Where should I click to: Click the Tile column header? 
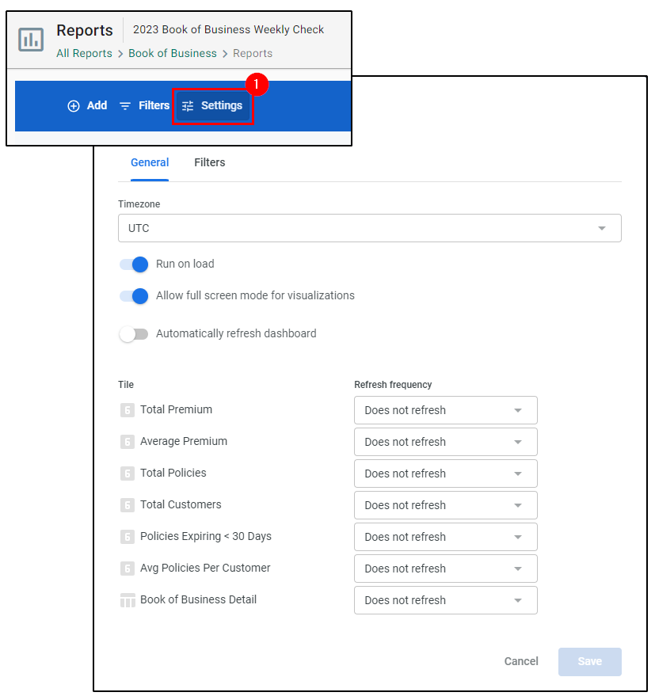click(126, 385)
